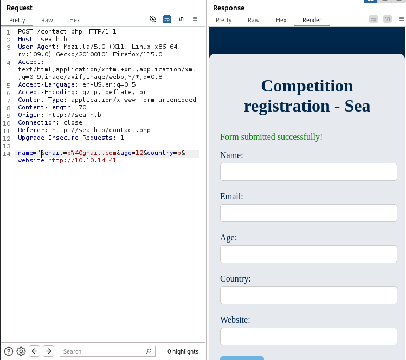Click the Age input field
406x360 pixels.
tap(308, 254)
